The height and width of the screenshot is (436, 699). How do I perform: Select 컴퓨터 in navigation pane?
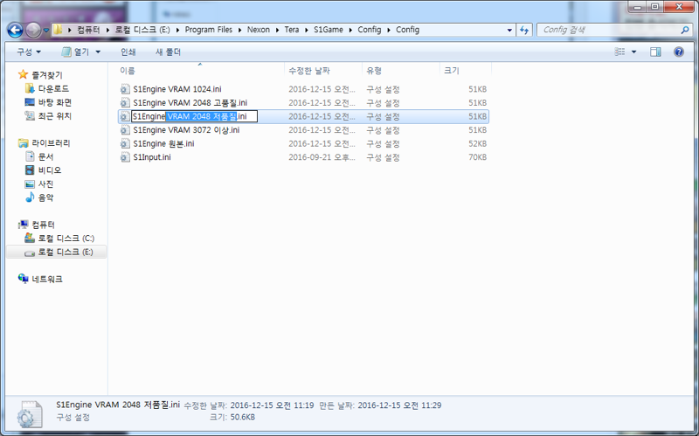43,225
